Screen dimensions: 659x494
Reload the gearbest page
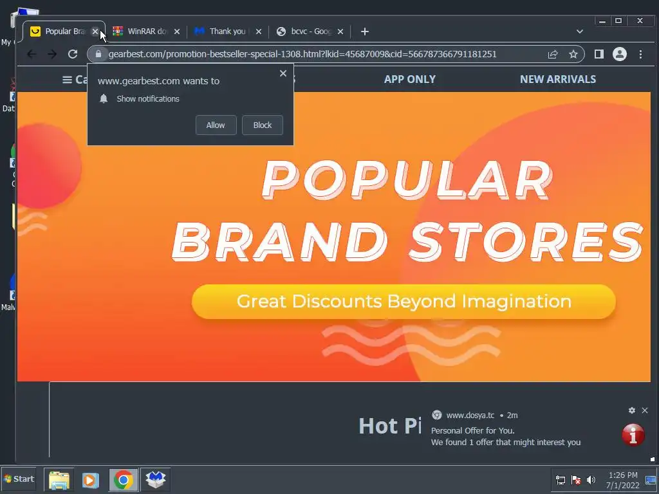[x=73, y=54]
